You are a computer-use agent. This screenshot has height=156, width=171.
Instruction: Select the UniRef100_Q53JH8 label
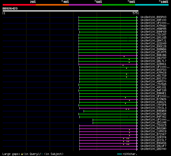153,123
